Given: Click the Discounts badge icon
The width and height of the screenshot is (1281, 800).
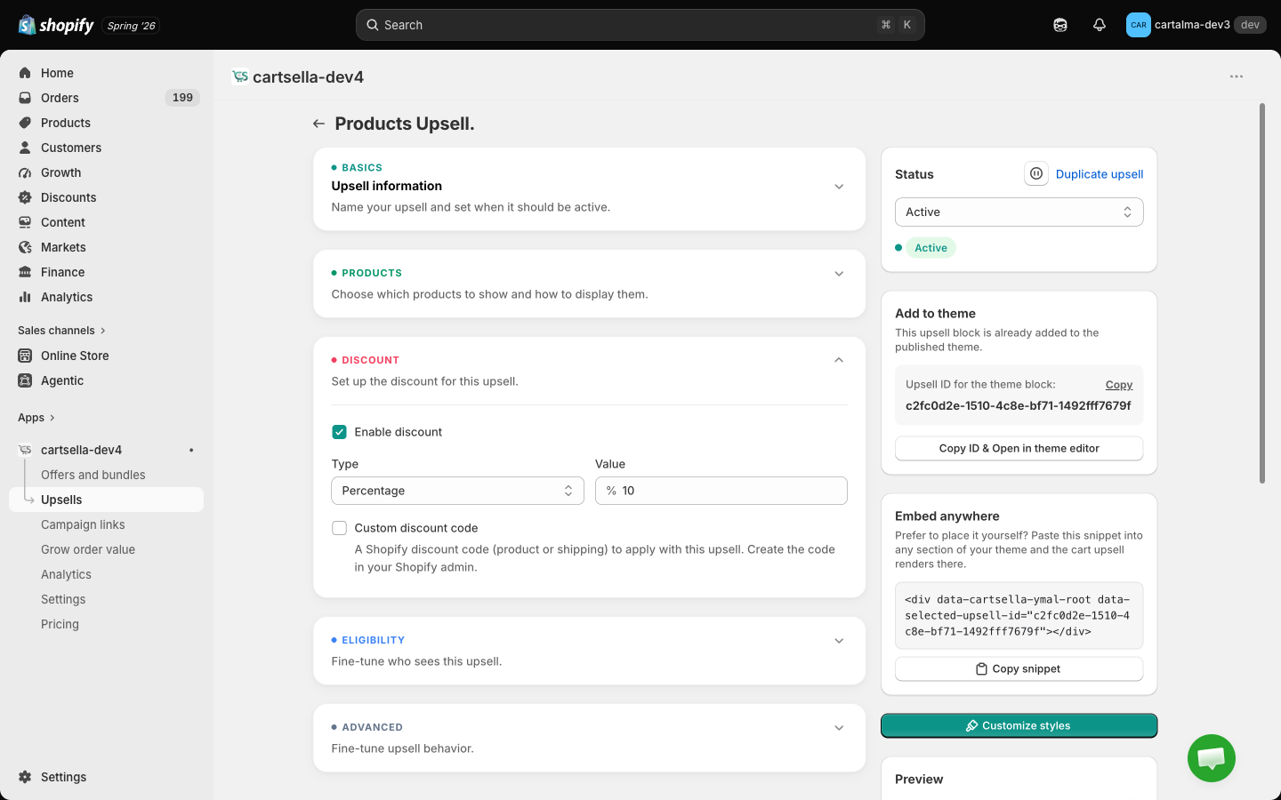Looking at the screenshot, I should coord(25,197).
